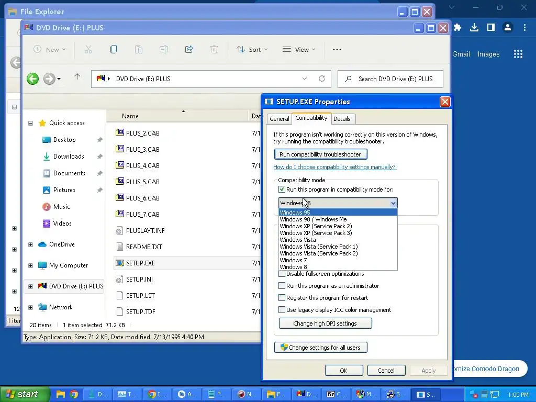The width and height of the screenshot is (536, 402).
Task: Open the Sort dropdown
Action: click(x=252, y=50)
